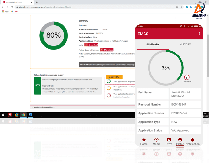
Task: Click the translate extension icon
Action: tap(191, 7)
